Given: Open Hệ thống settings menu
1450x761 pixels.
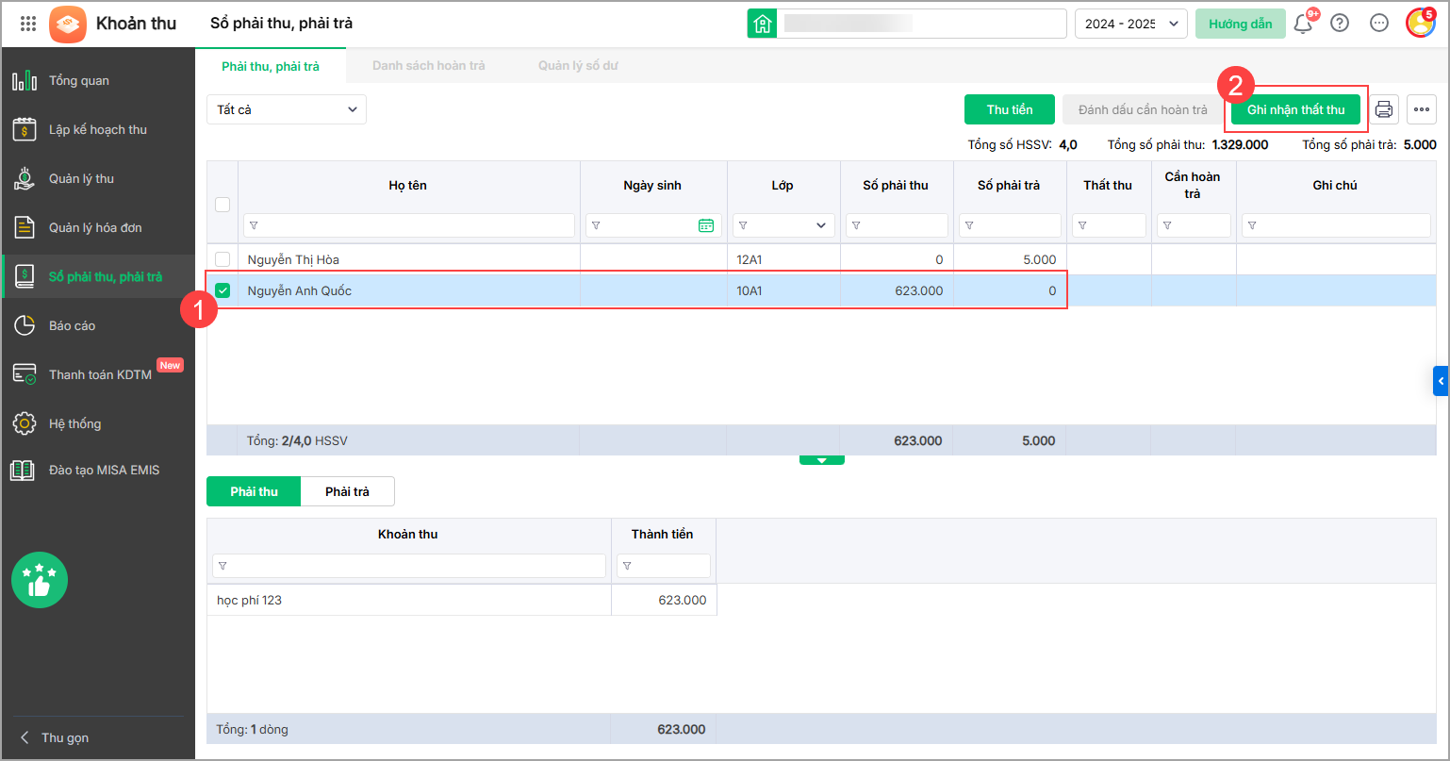Looking at the screenshot, I should coord(98,424).
